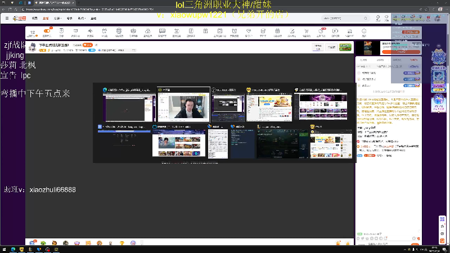Open the first nav item, 首页
Screen dimensions: 450x253
(35, 19)
